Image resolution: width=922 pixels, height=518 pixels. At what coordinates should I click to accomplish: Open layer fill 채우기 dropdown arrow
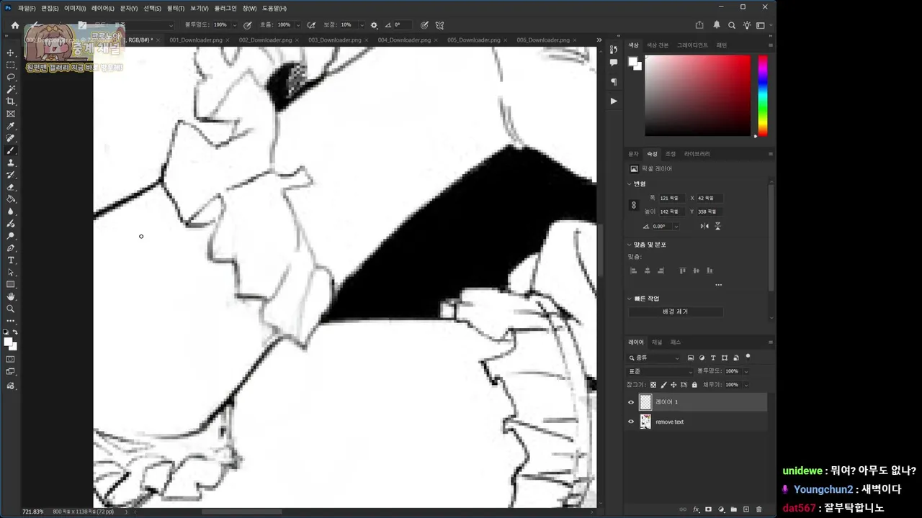tap(746, 385)
